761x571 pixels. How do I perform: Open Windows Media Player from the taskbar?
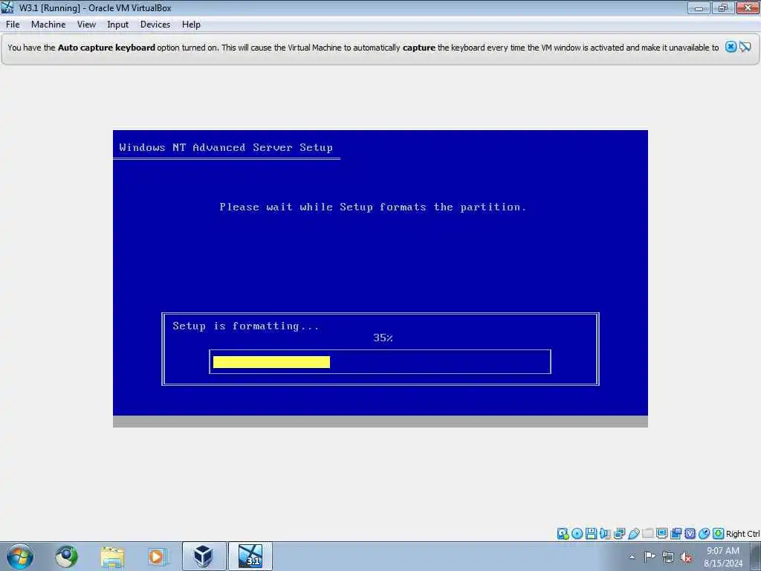point(158,556)
